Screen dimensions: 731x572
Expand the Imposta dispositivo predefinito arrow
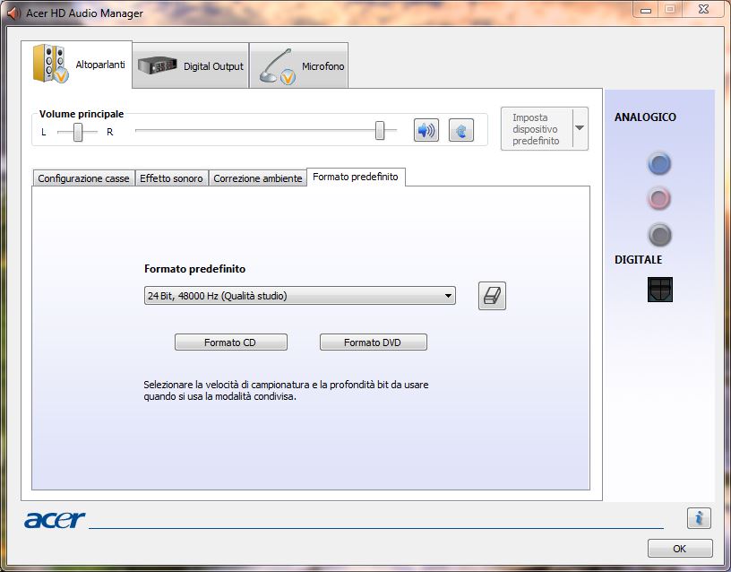coord(580,128)
